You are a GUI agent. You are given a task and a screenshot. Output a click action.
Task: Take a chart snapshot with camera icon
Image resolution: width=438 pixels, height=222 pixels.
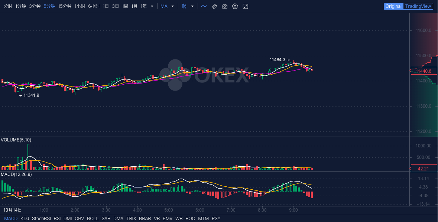pos(224,6)
